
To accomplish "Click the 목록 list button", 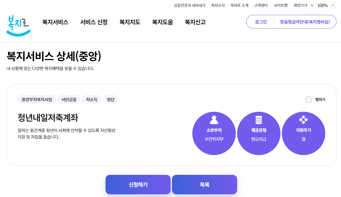I will [x=204, y=184].
